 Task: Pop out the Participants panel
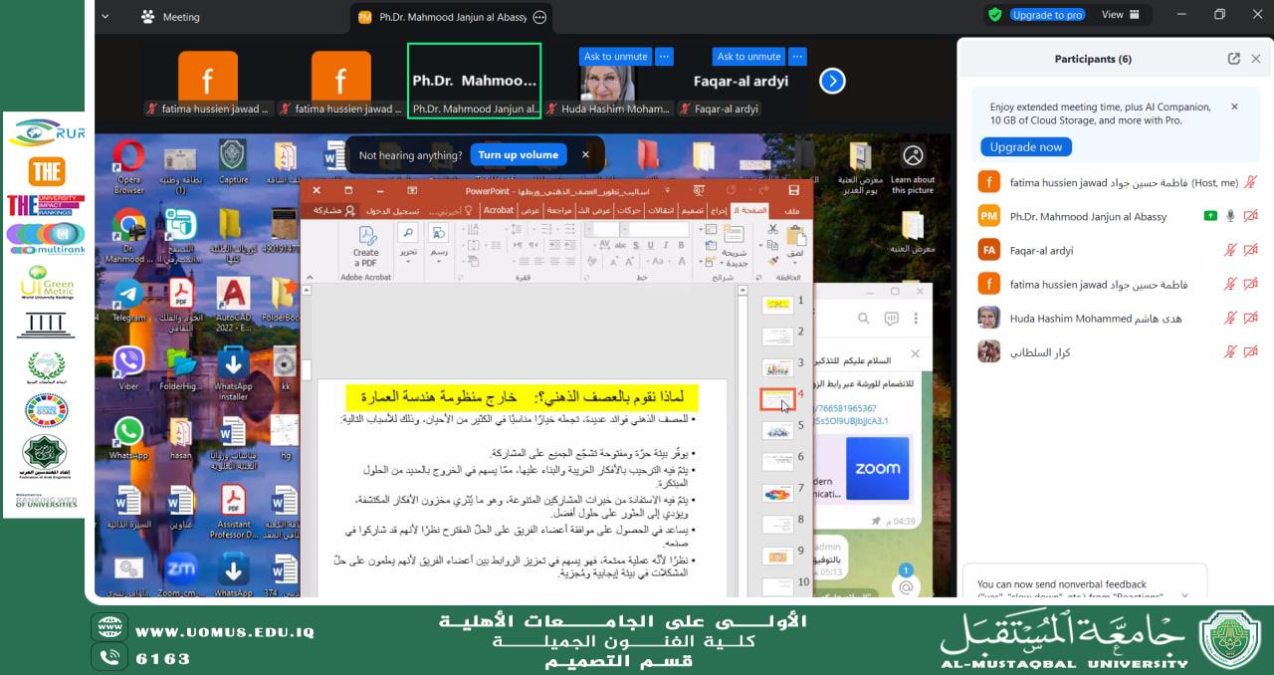point(1234,59)
